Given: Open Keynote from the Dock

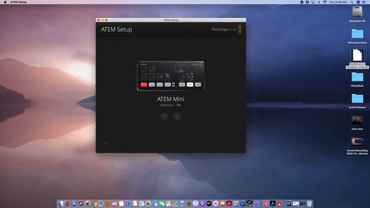Looking at the screenshot, I should tap(182, 203).
